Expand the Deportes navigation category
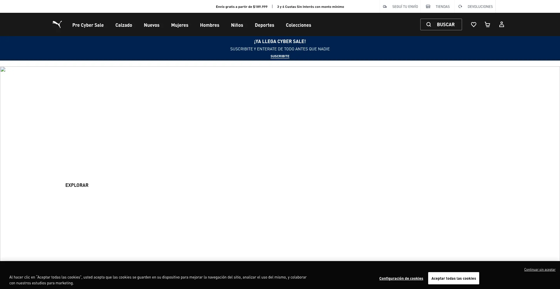560x289 pixels. (264, 25)
